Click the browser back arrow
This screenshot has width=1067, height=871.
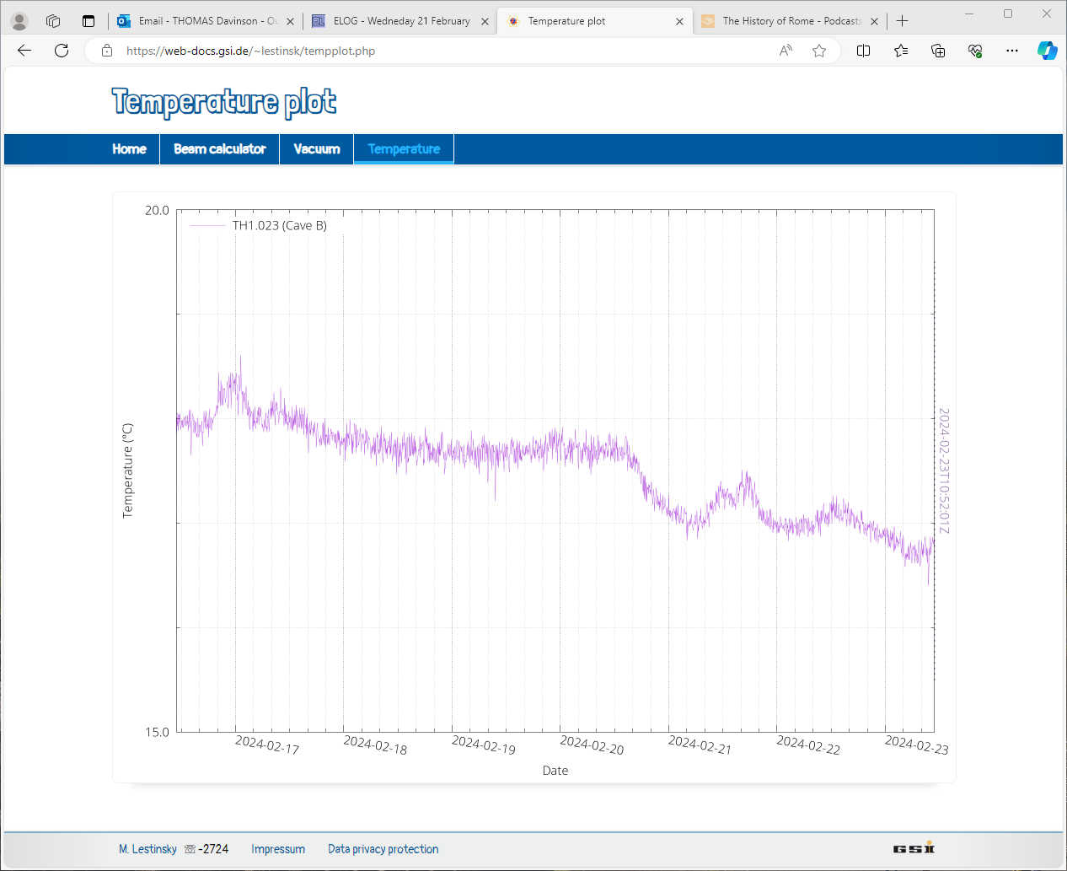point(24,51)
